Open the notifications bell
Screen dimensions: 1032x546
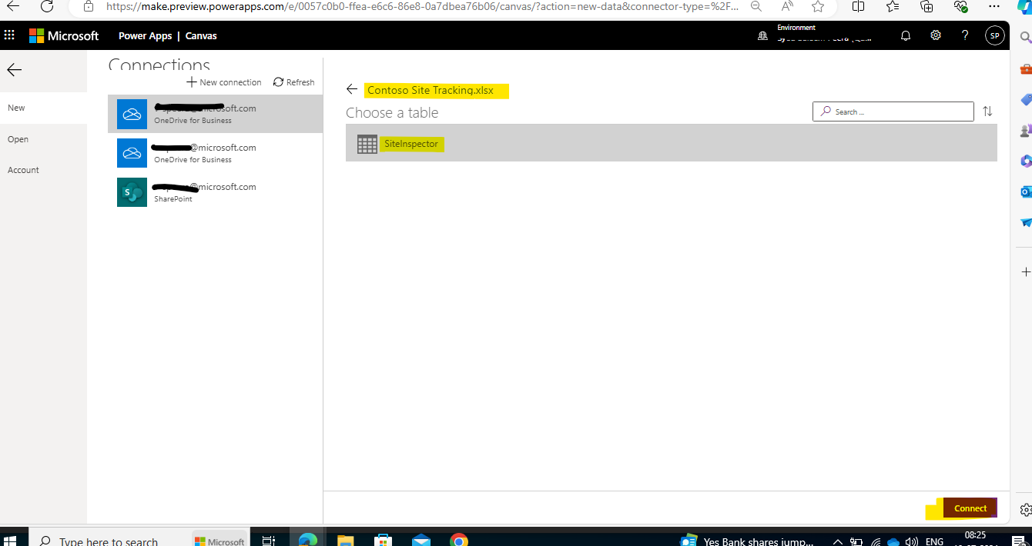tap(906, 35)
